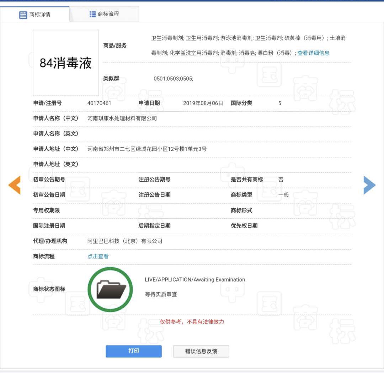384x373 pixels.
Task: Click the green trademark status folder icon
Action: point(110,289)
